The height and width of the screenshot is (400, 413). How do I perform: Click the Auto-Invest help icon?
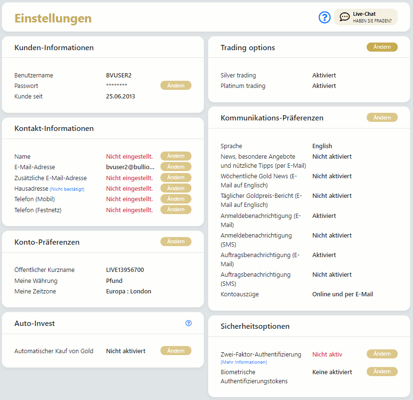188,324
